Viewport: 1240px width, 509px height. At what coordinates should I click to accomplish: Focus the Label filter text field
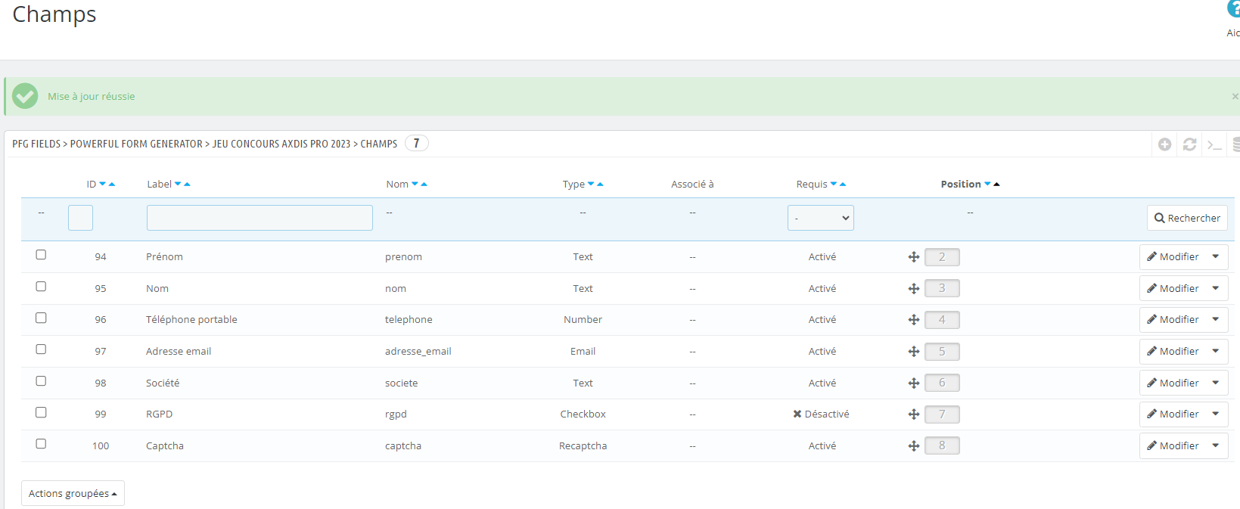click(259, 218)
